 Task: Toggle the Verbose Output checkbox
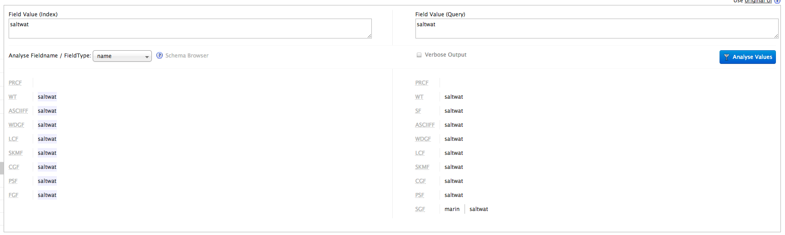(419, 55)
